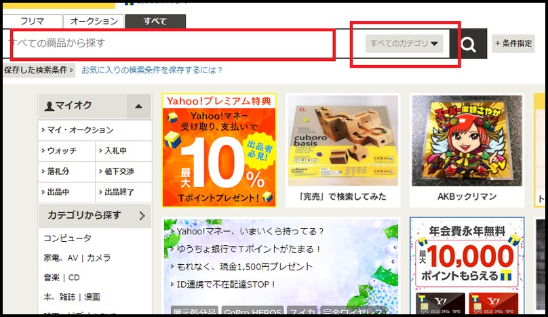Switch to the オークション tab
This screenshot has width=548, height=317.
point(94,21)
